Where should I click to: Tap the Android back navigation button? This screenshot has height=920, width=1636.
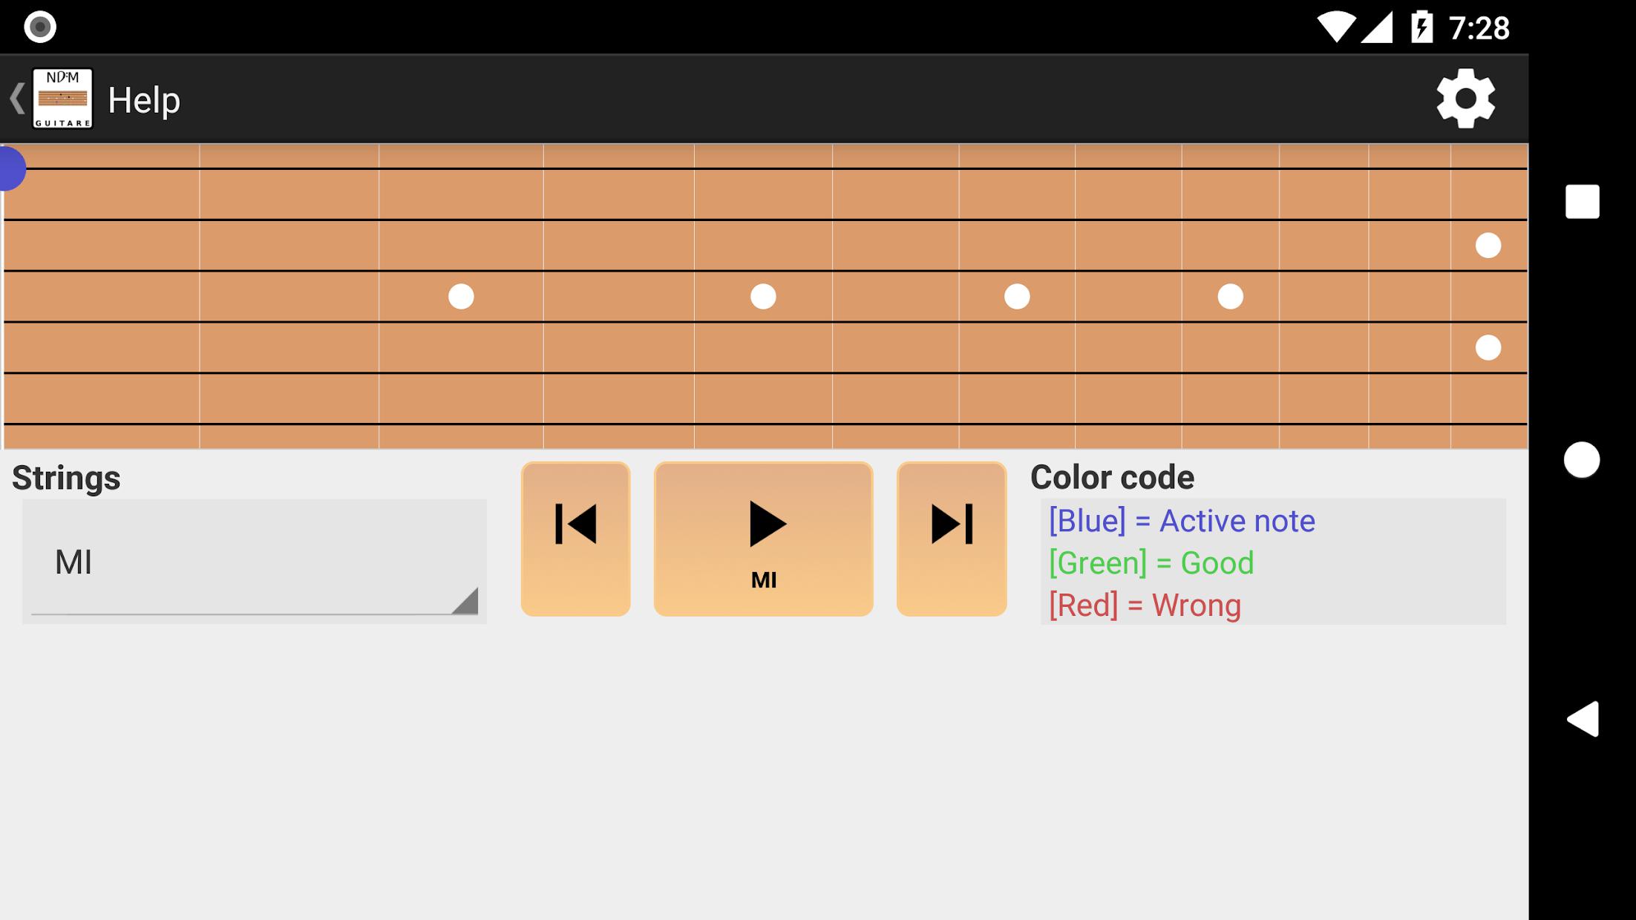(x=1582, y=719)
